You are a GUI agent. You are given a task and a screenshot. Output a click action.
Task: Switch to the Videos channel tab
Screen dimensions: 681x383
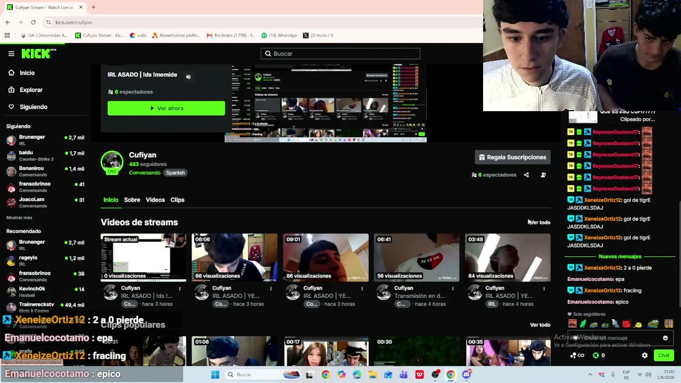coord(155,200)
